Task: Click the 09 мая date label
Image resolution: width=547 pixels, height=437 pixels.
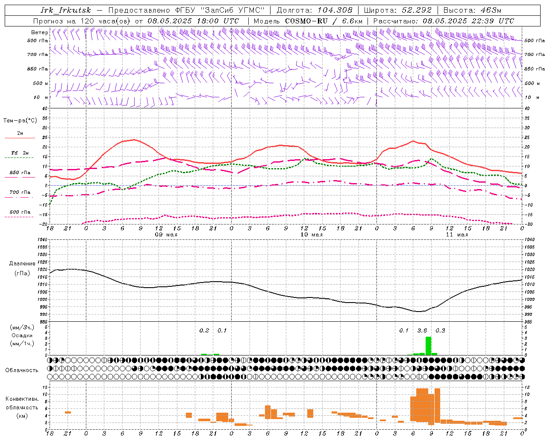Action: pyautogui.click(x=166, y=235)
